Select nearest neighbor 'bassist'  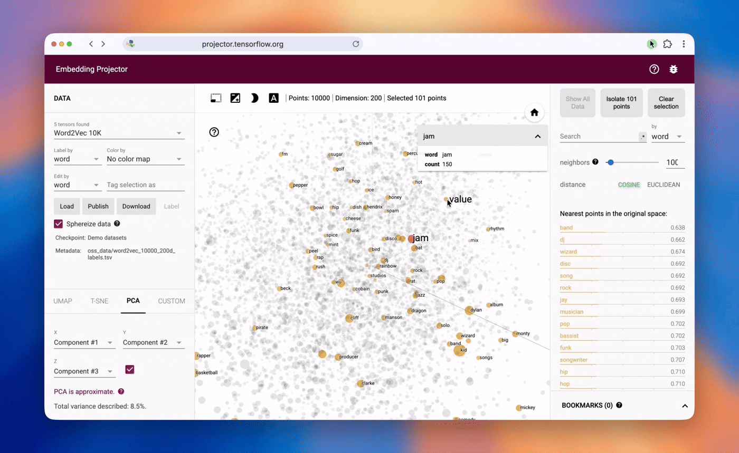[x=622, y=336]
